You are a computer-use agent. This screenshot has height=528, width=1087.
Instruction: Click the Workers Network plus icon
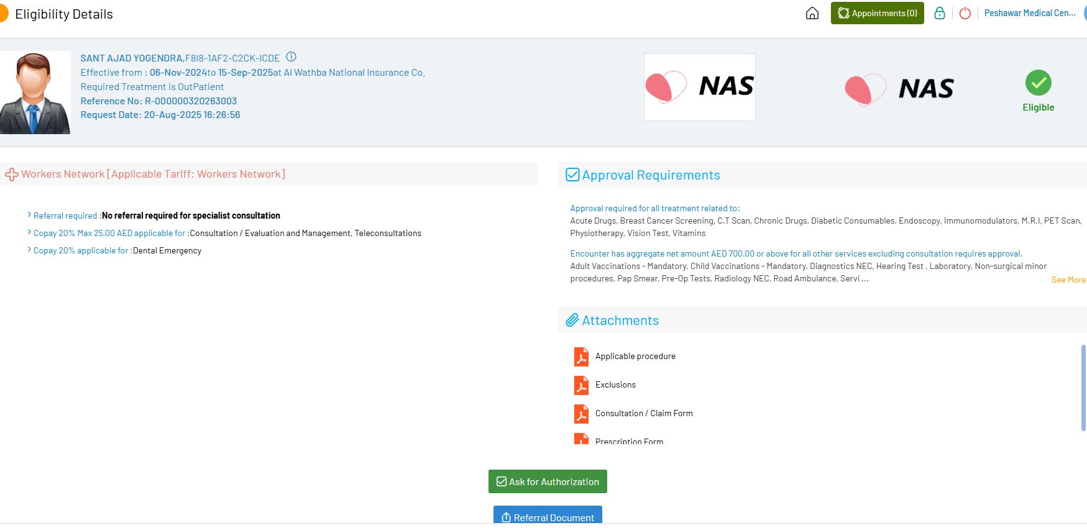[x=11, y=175]
